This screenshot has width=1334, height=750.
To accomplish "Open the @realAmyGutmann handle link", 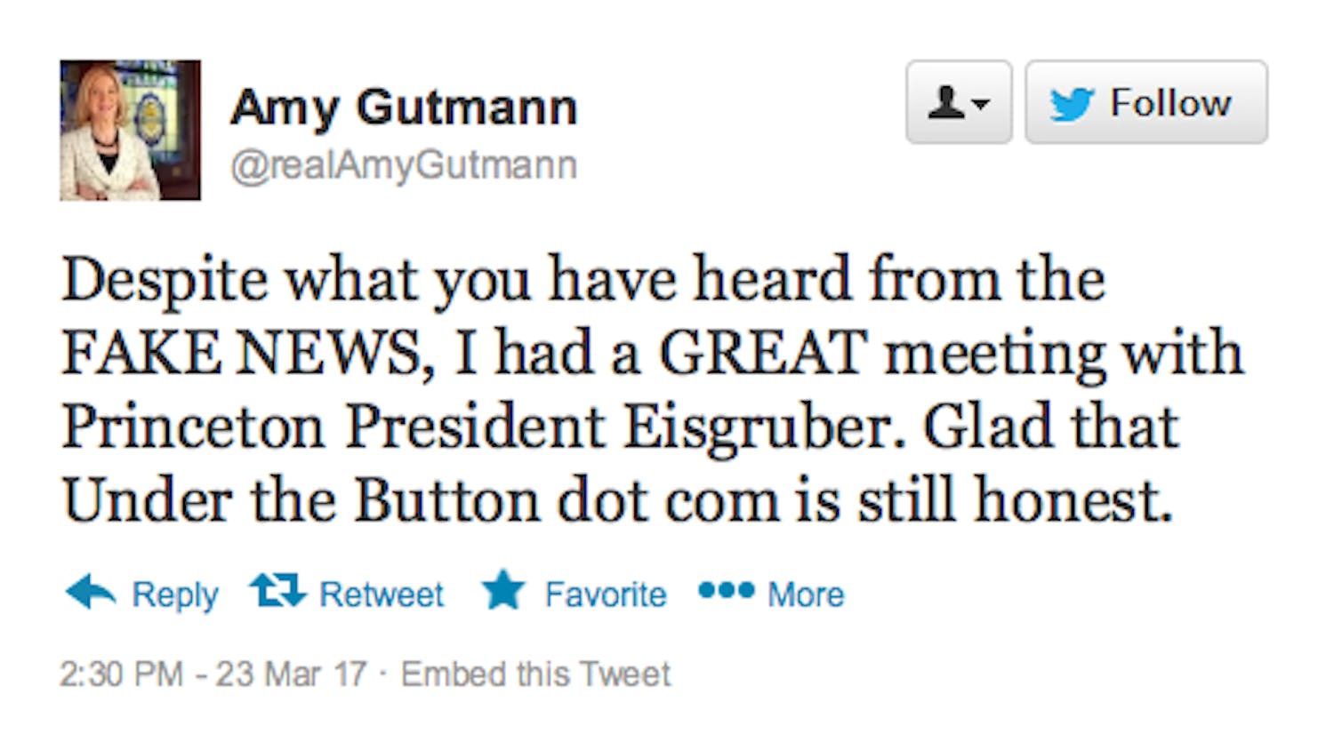I will [404, 165].
